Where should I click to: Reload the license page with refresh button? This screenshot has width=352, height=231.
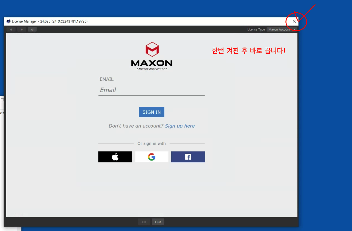point(32,29)
